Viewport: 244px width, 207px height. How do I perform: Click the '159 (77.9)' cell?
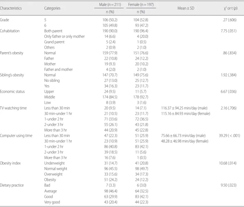click(x=110, y=53)
